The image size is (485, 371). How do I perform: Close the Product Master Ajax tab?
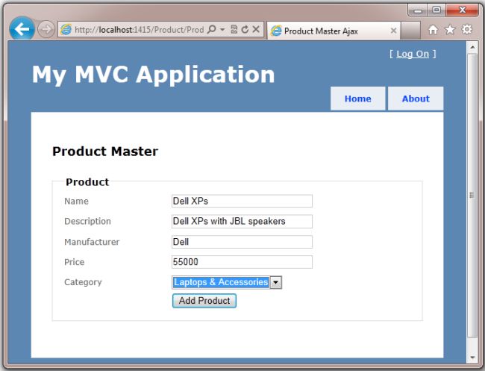click(x=393, y=31)
